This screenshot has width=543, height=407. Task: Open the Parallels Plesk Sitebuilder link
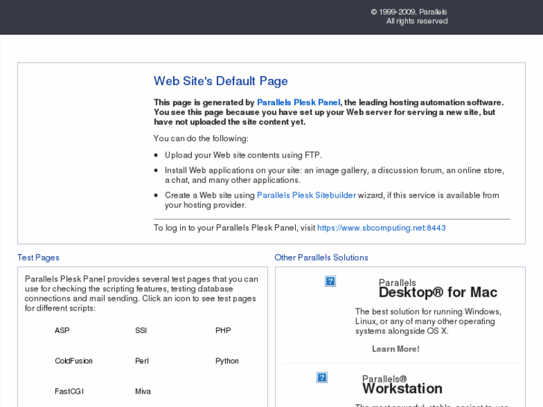tap(306, 196)
